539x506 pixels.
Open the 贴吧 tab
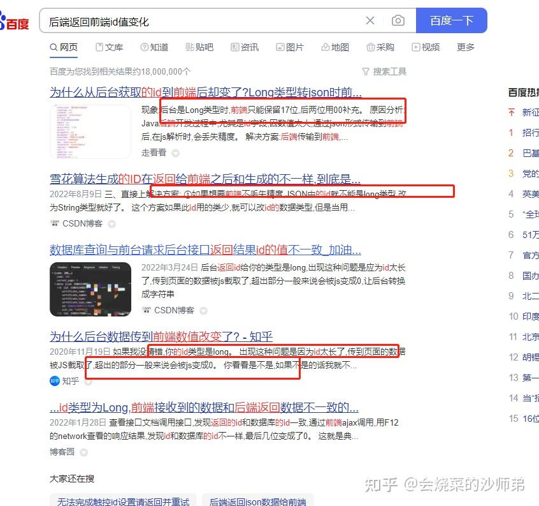pos(199,47)
